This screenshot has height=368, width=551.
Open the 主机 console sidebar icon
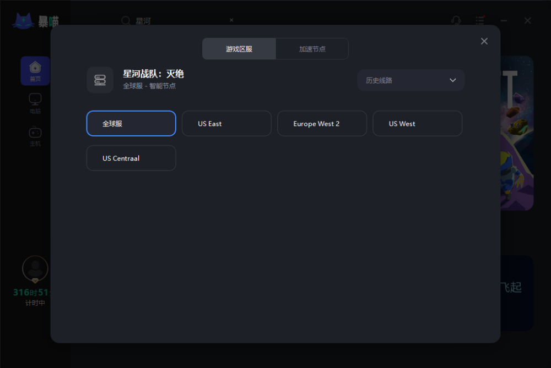click(35, 136)
